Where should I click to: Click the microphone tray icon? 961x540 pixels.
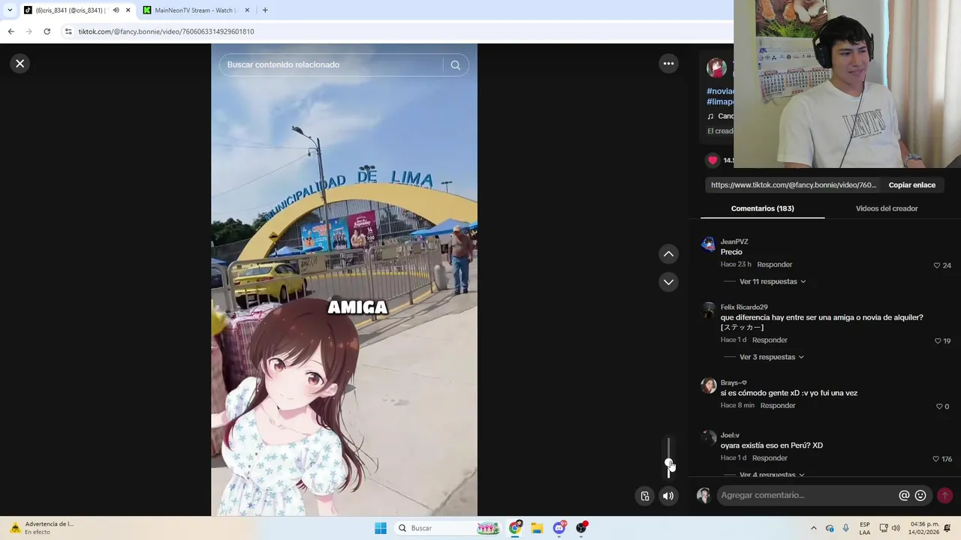[x=845, y=528]
